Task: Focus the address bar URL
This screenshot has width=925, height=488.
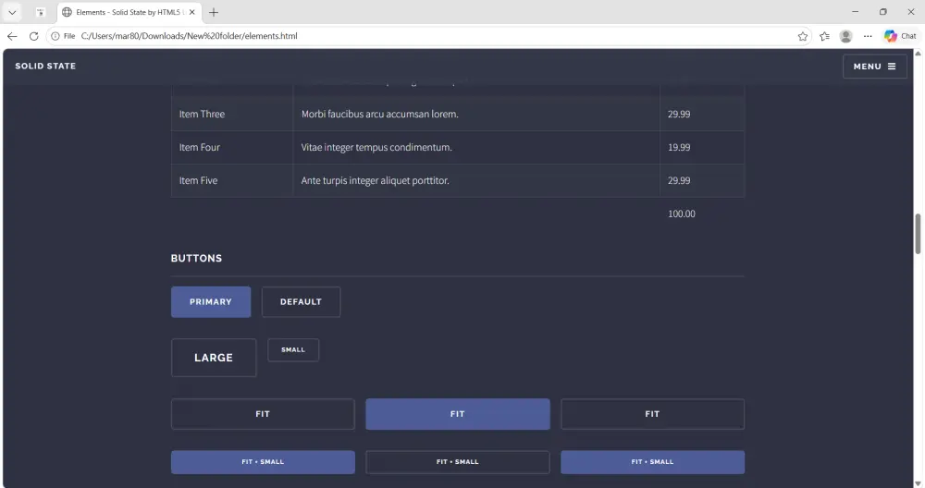Action: pyautogui.click(x=189, y=36)
